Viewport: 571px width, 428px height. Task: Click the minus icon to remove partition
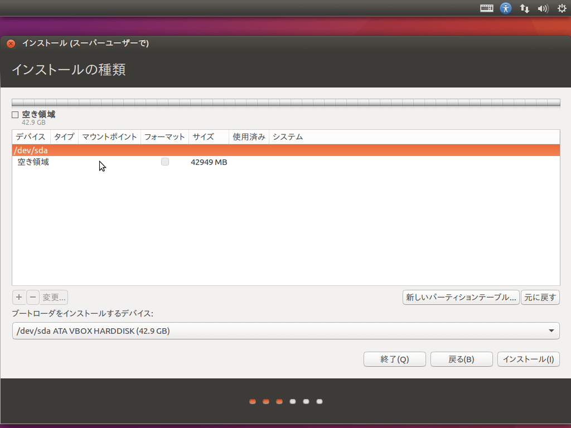coord(33,297)
